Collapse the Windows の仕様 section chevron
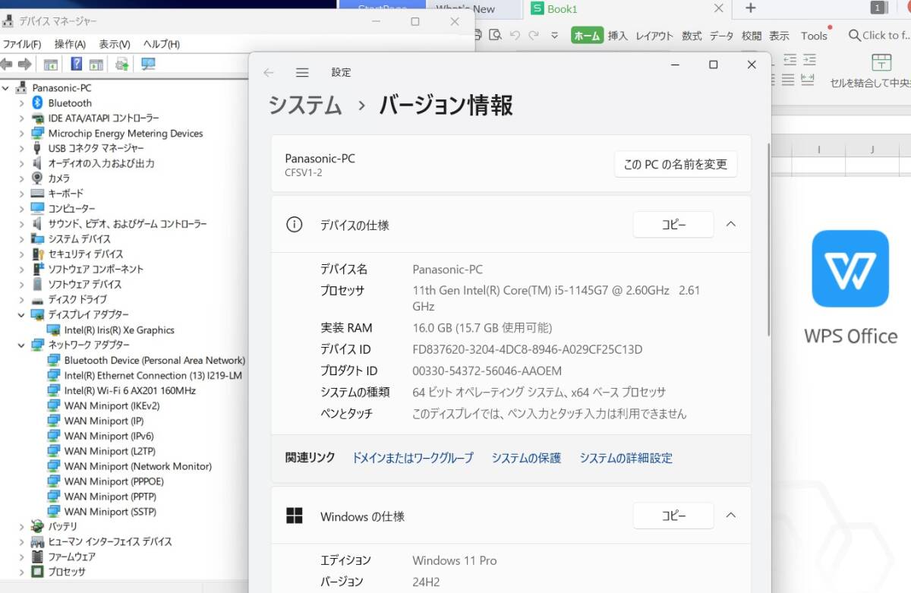The height and width of the screenshot is (593, 911). (730, 516)
